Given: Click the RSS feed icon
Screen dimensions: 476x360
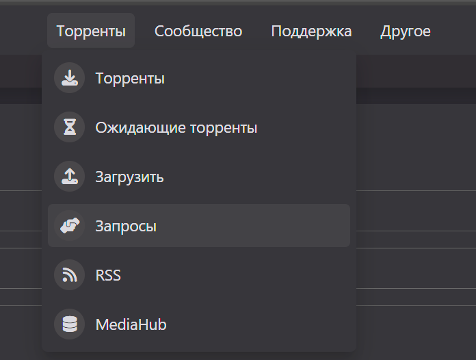Looking at the screenshot, I should (x=69, y=275).
